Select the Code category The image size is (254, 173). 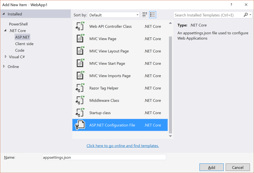[x=20, y=50]
